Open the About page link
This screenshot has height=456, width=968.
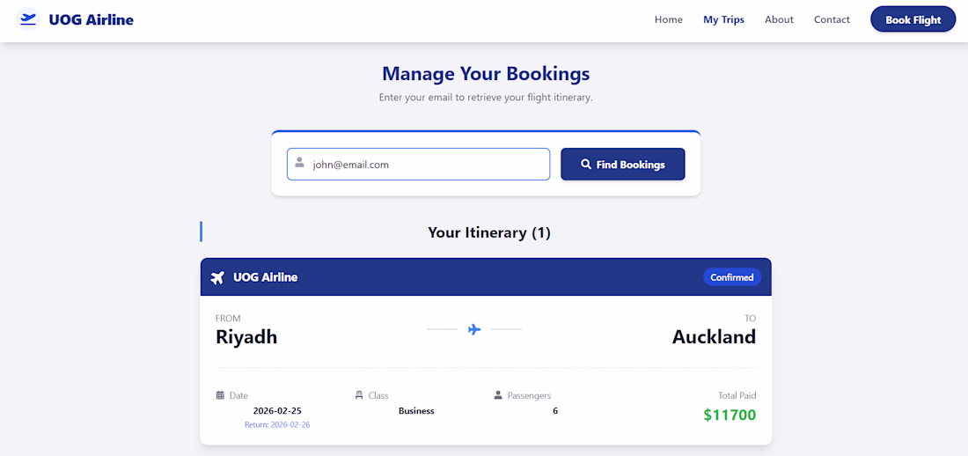click(779, 19)
